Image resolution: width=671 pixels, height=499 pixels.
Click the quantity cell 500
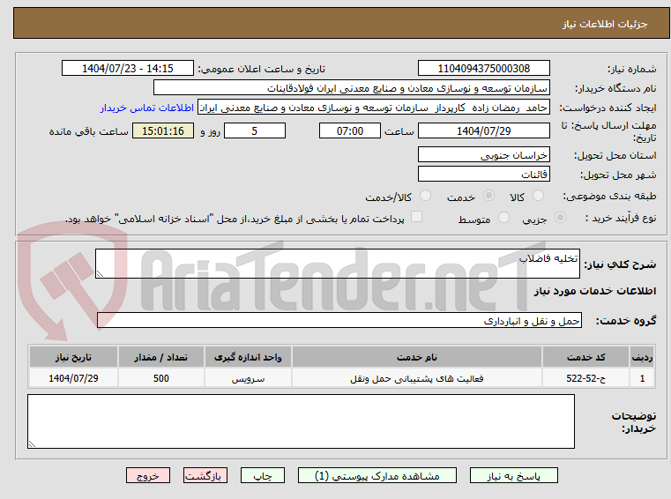tap(160, 378)
